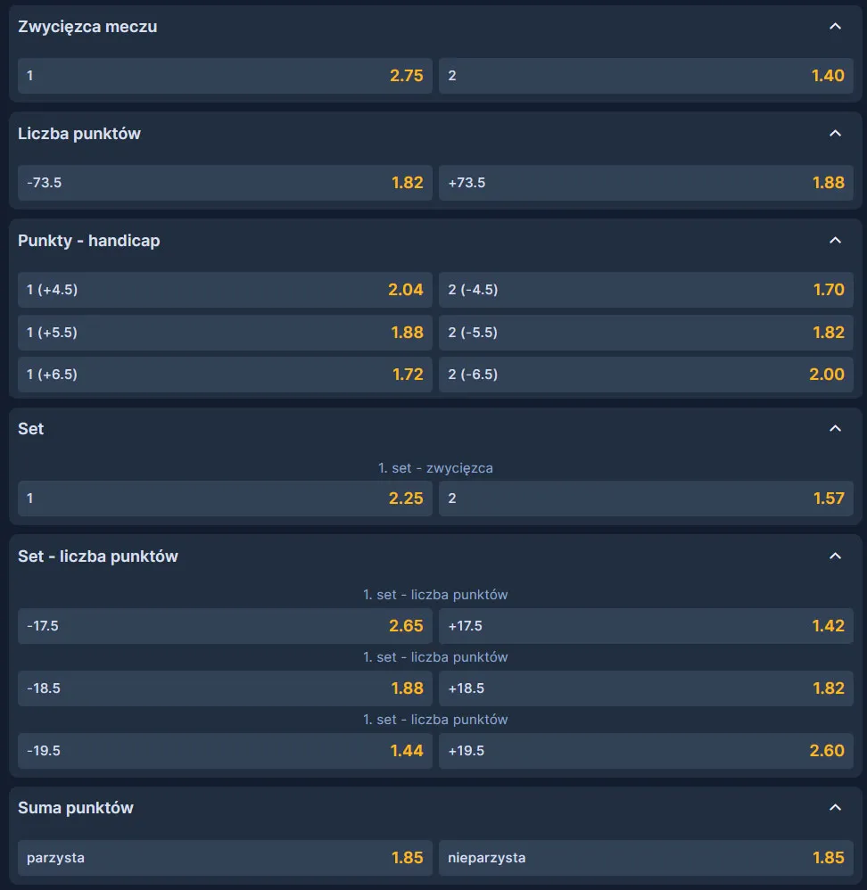Collapse the Zwycięzca meczu section
The image size is (867, 890).
(x=835, y=27)
